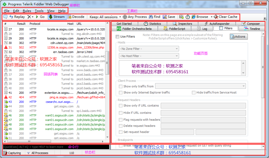This screenshot has height=158, width=269.
Task: Click Show only if URL contains field
Action: tap(203, 106)
